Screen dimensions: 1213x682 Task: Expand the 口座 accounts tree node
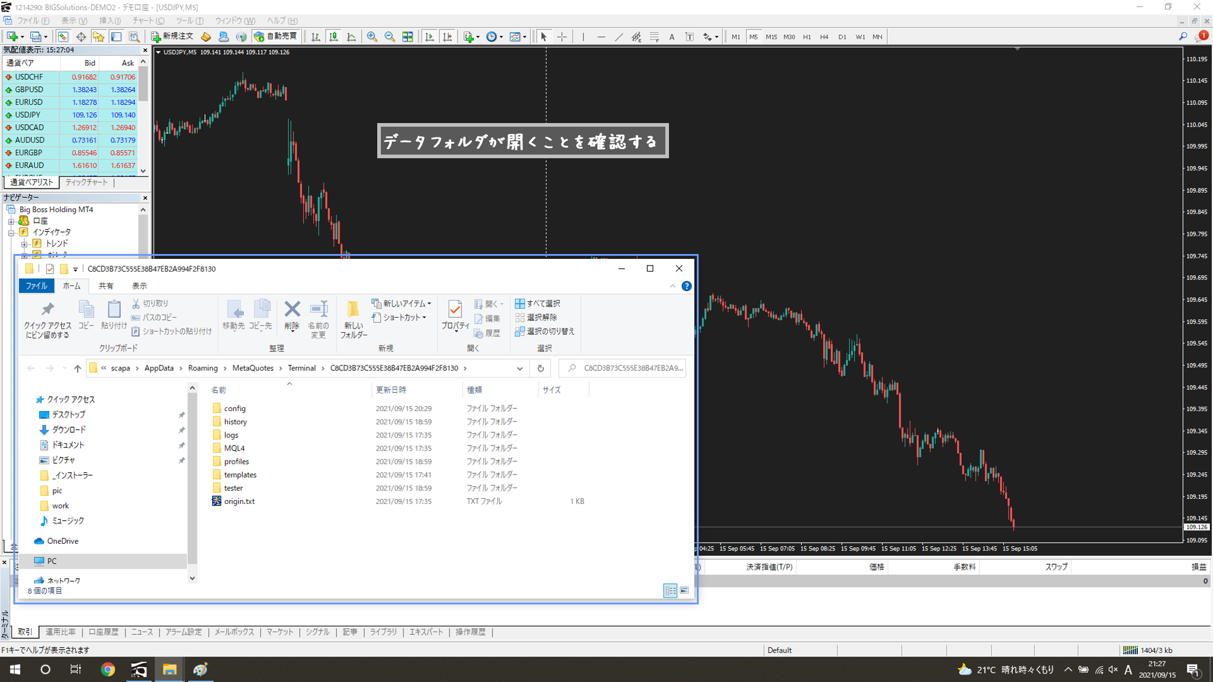(x=11, y=221)
